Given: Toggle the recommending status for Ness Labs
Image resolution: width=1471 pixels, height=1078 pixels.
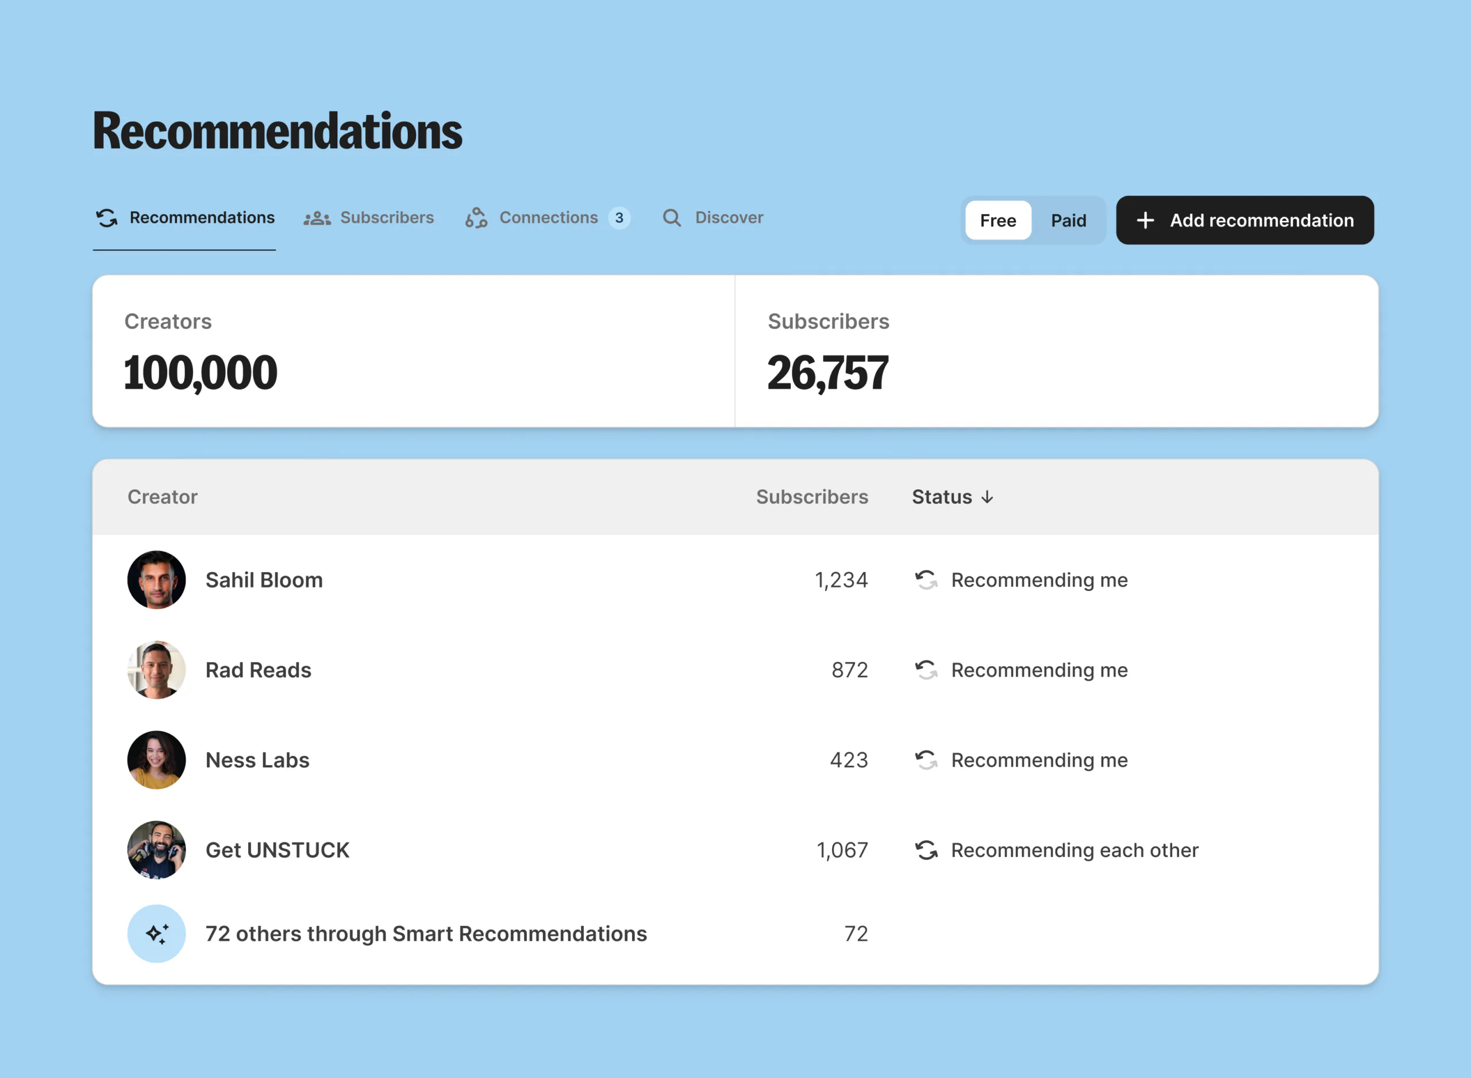Looking at the screenshot, I should (926, 760).
